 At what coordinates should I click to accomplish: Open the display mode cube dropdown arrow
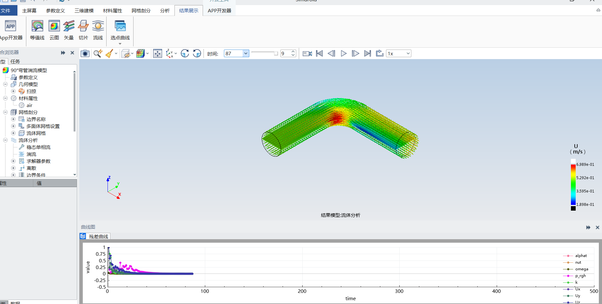147,53
